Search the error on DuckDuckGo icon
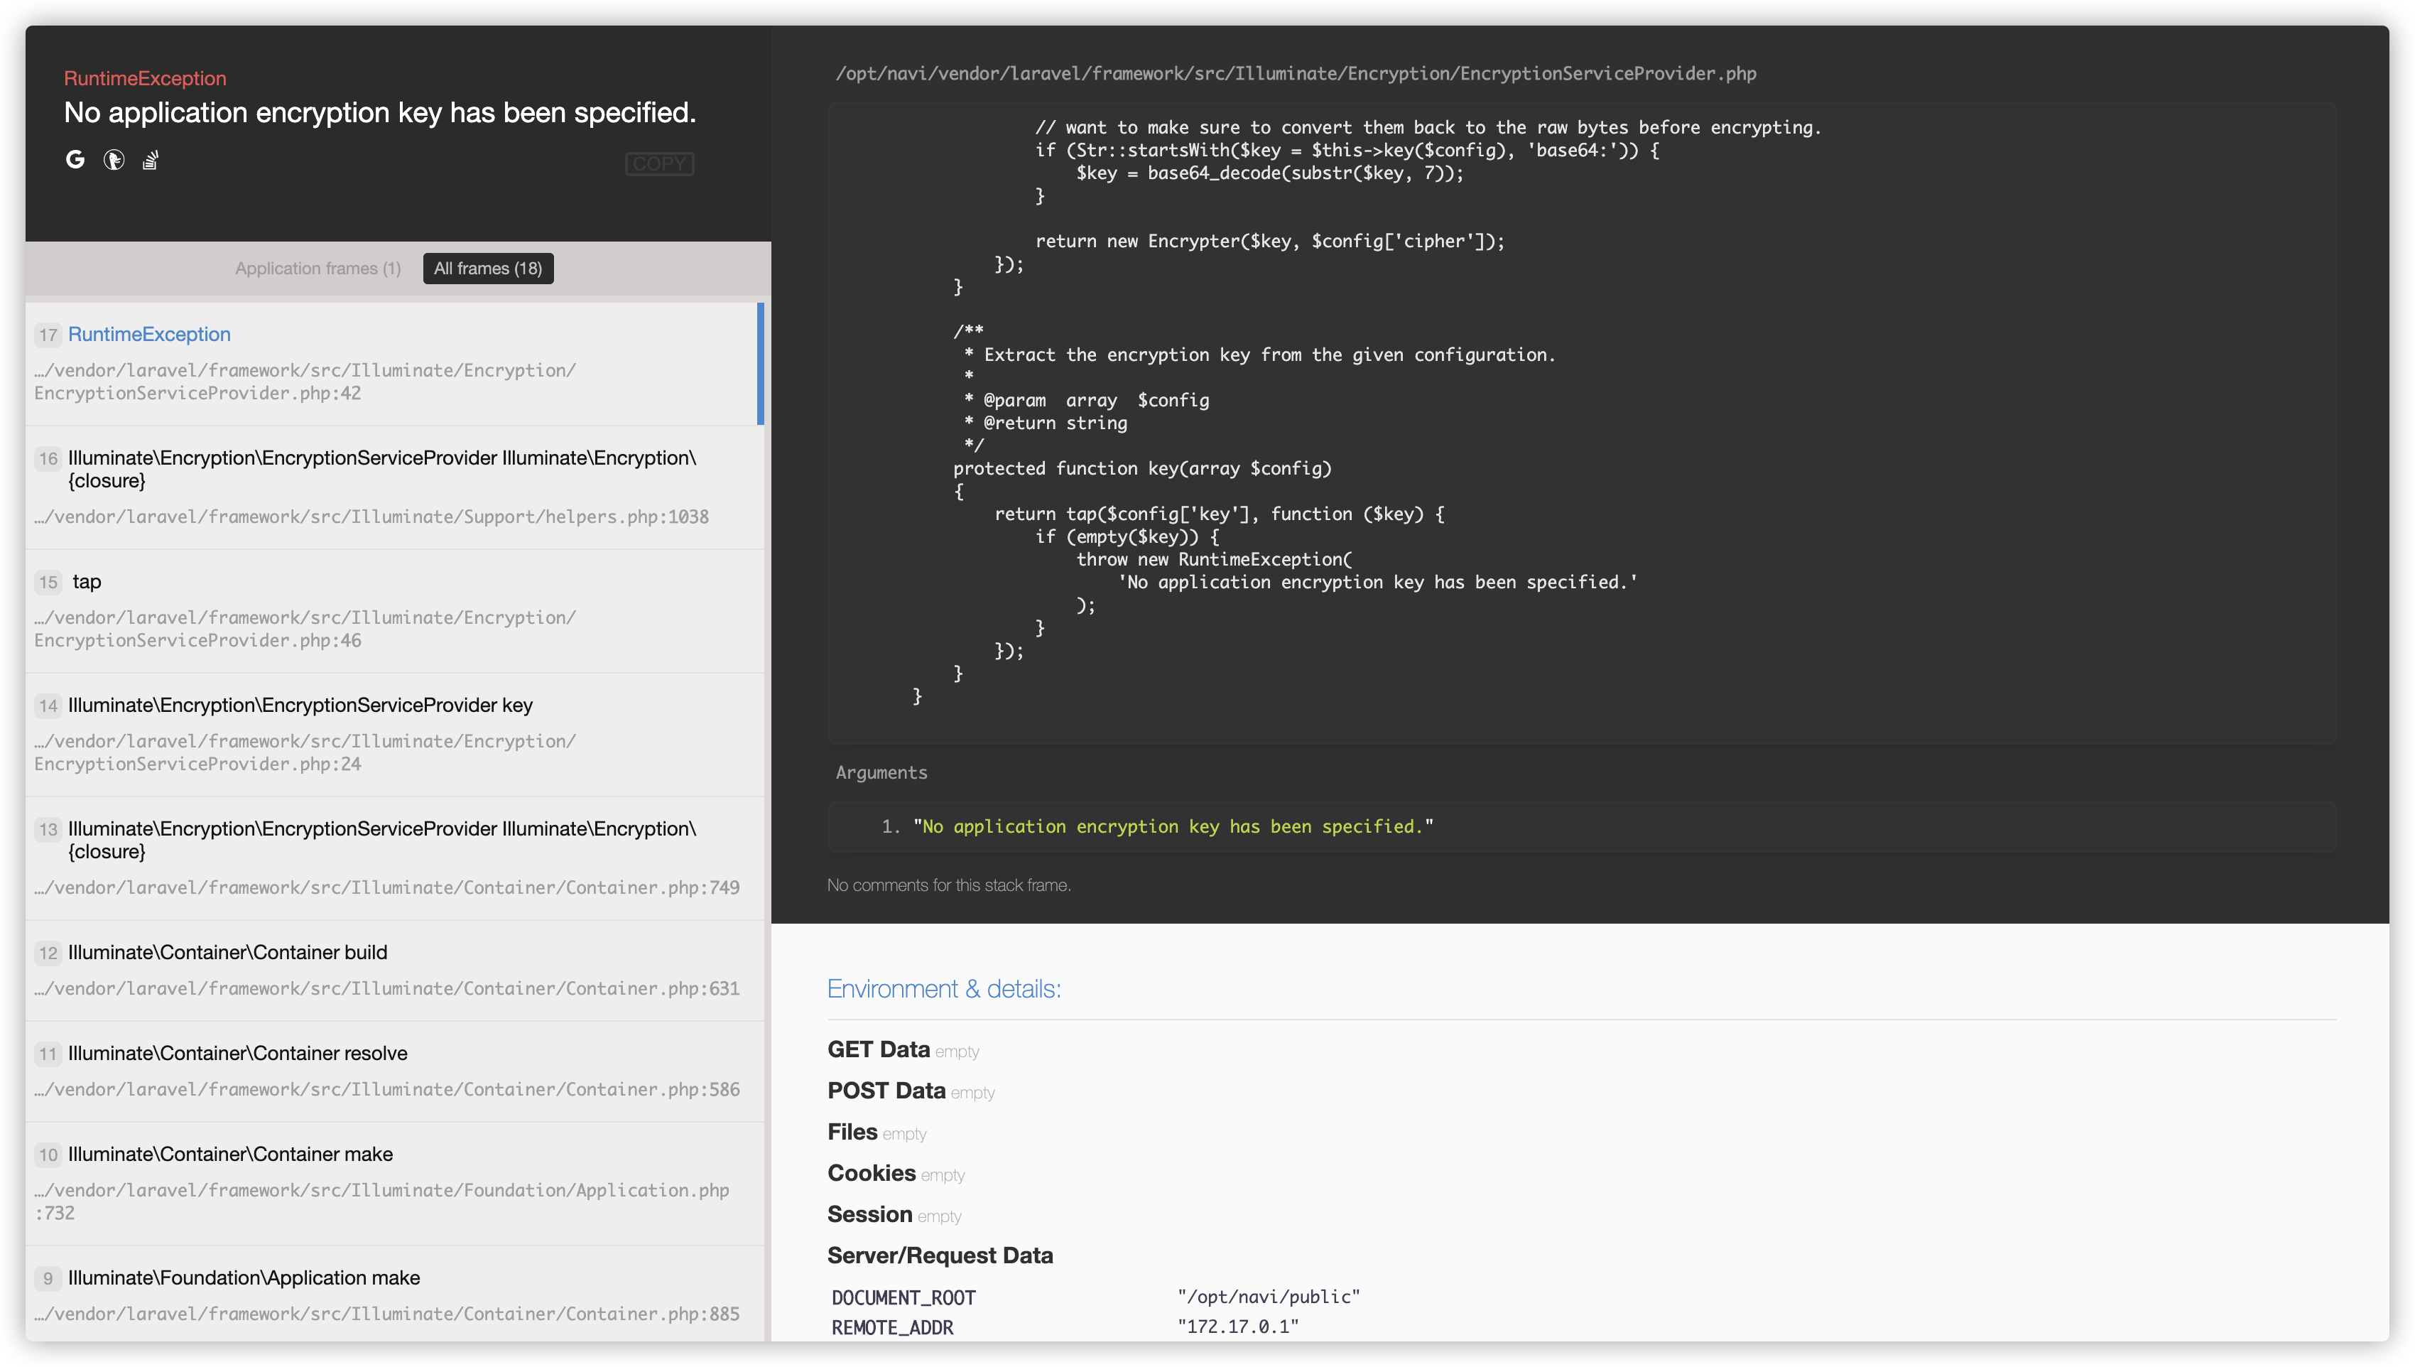Screen dimensions: 2415x1367 coord(114,161)
